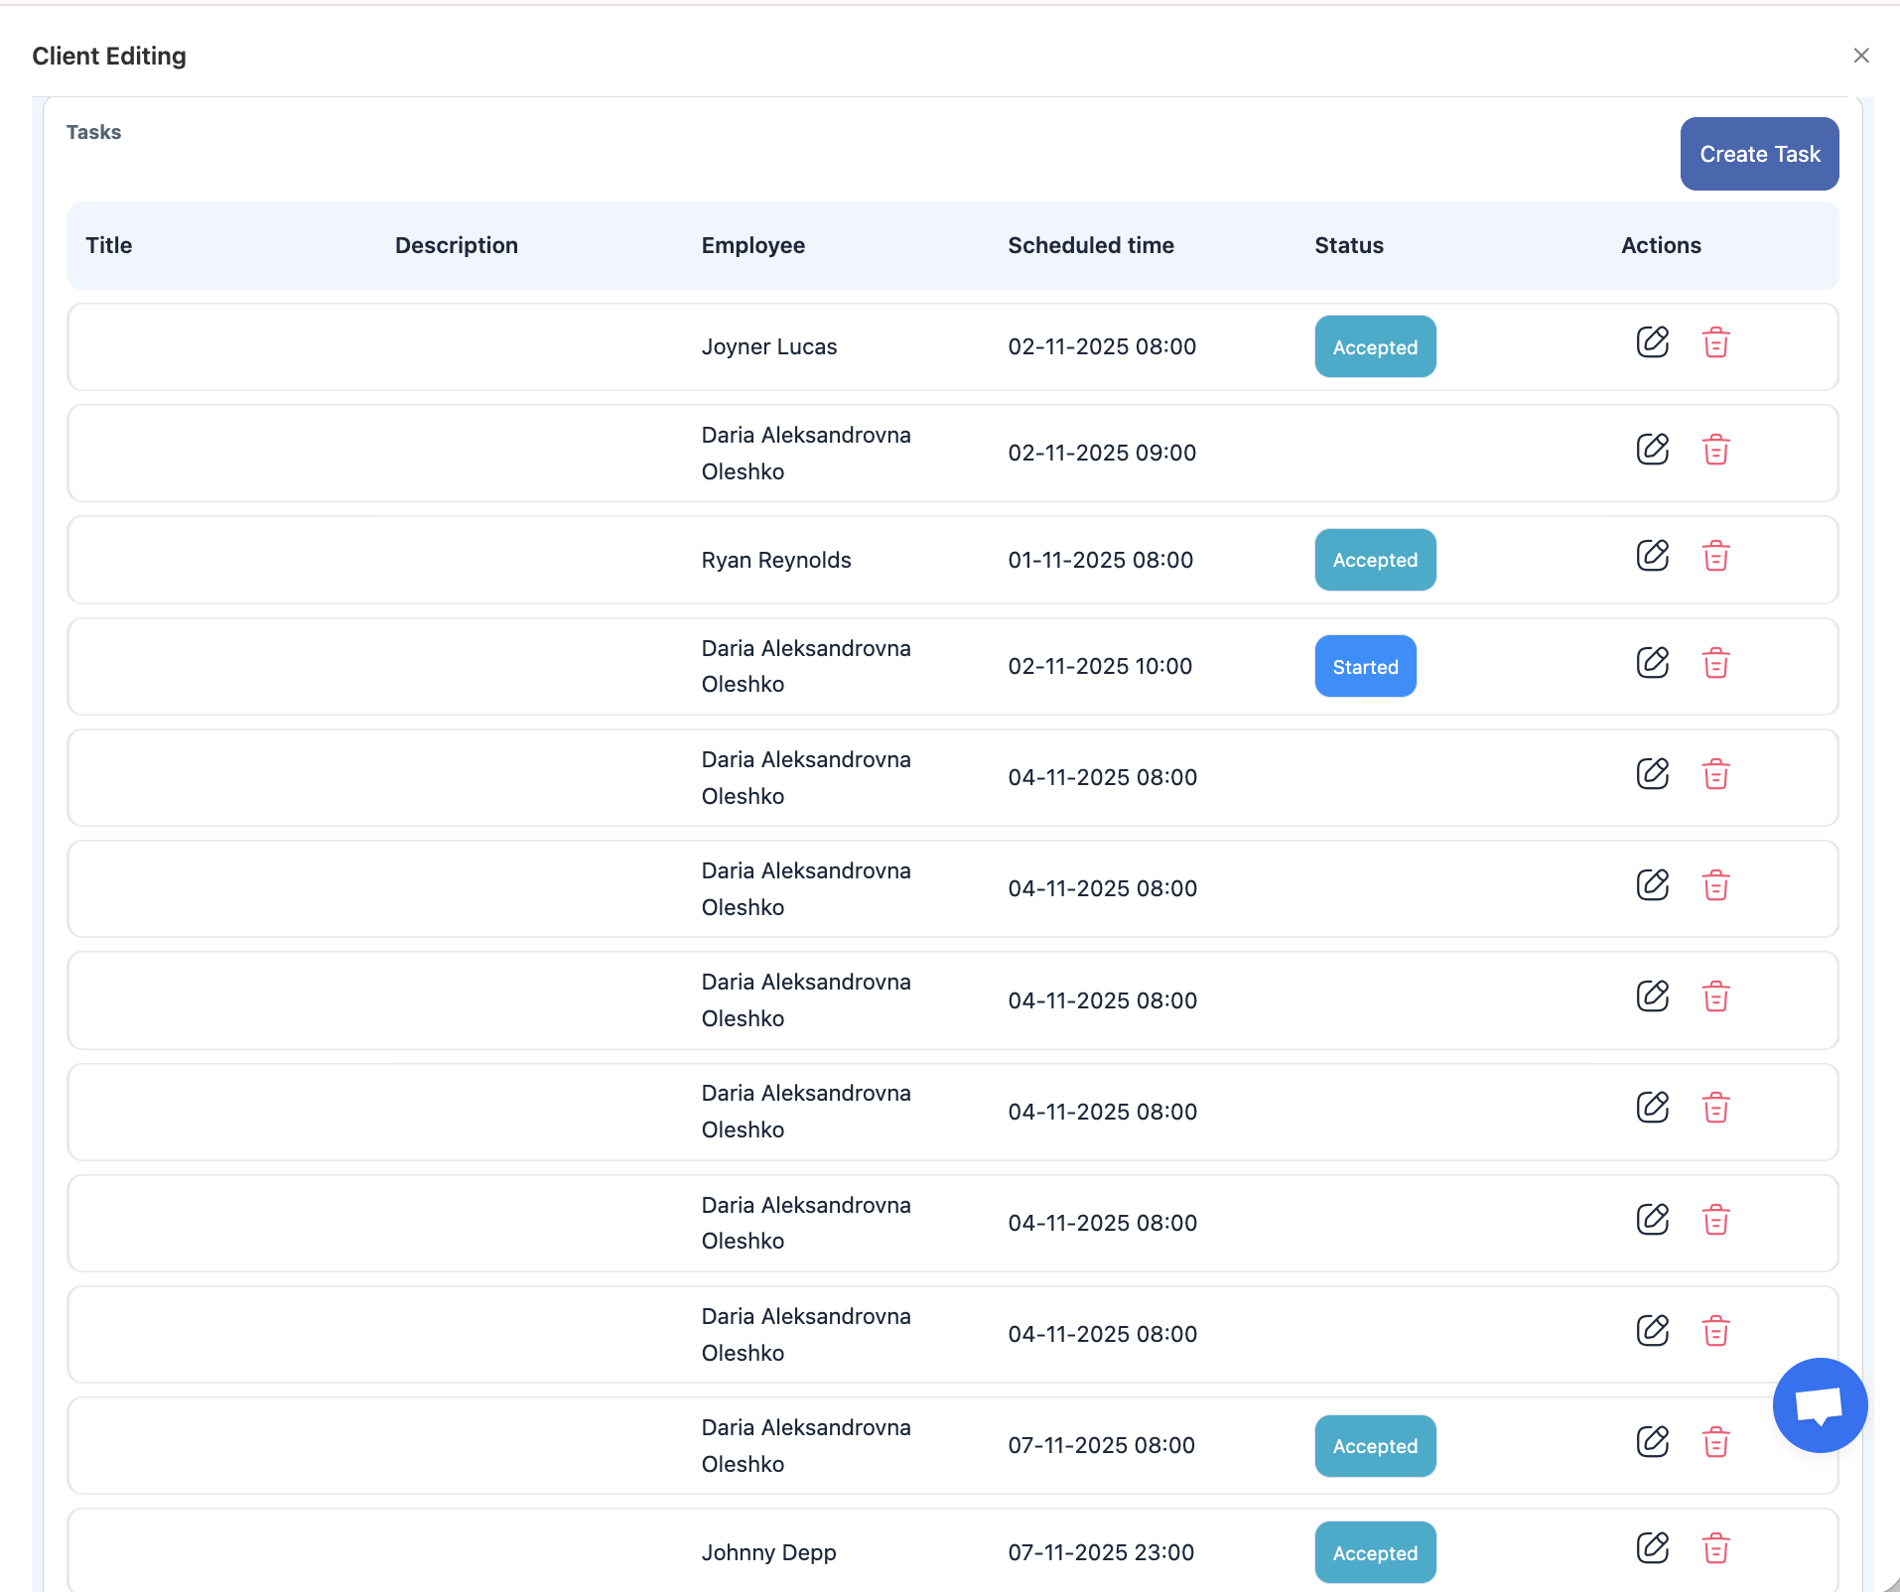Click the Employee column header
This screenshot has height=1592, width=1900.
pyautogui.click(x=752, y=245)
